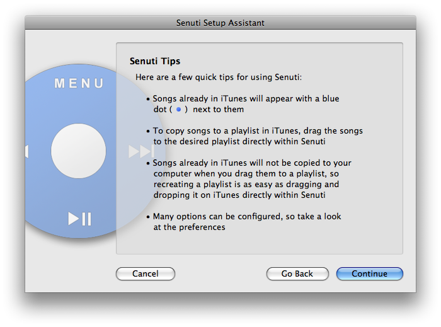Image resolution: width=441 pixels, height=327 pixels.
Task: Click the Cancel button
Action: 145,273
